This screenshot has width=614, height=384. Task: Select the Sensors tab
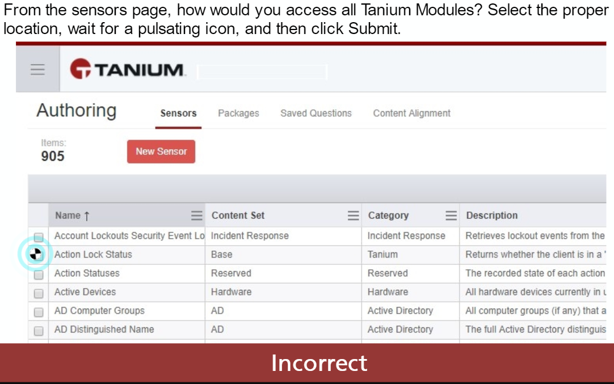[x=178, y=113]
